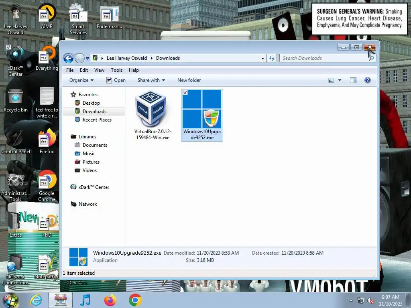Click the blue Help question mark icon
Screen dimensions: 411x308
pos(368,80)
